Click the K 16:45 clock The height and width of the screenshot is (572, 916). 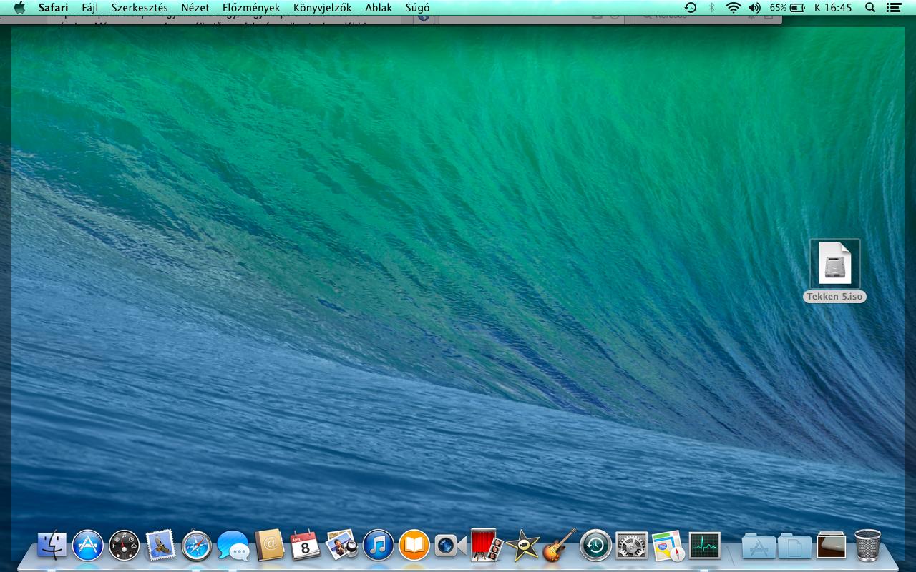pyautogui.click(x=833, y=7)
